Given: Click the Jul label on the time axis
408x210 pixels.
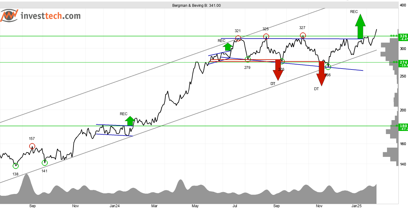Looking at the screenshot, I should pos(235,206).
